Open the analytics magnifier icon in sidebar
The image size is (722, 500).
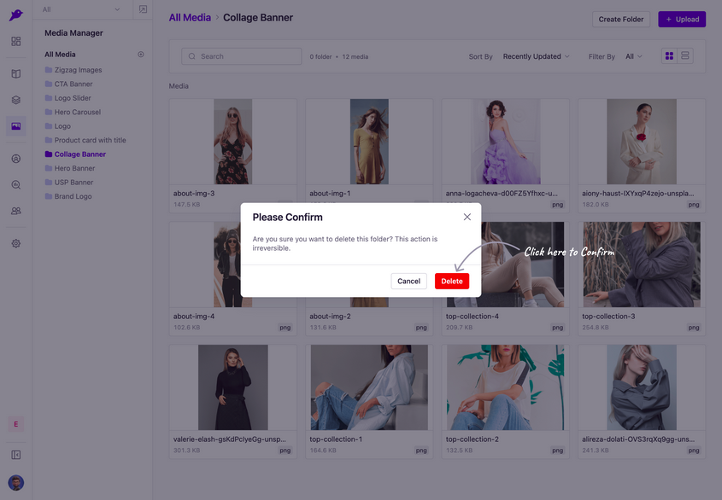tap(16, 185)
